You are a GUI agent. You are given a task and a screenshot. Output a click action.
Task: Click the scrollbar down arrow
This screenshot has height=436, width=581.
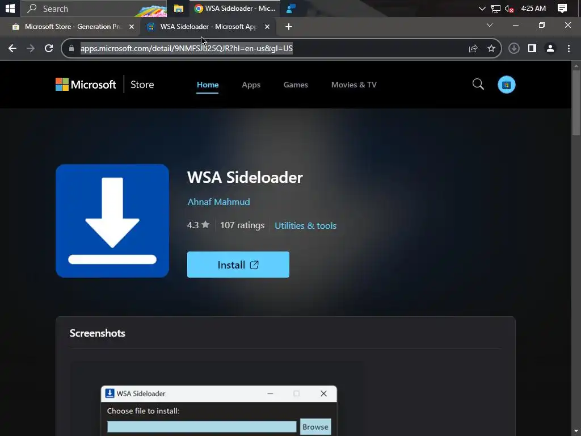576,431
